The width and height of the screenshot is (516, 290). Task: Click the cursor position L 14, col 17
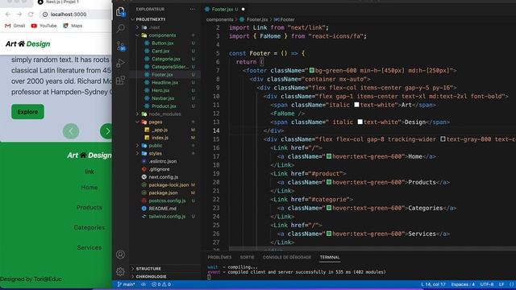[433, 284]
